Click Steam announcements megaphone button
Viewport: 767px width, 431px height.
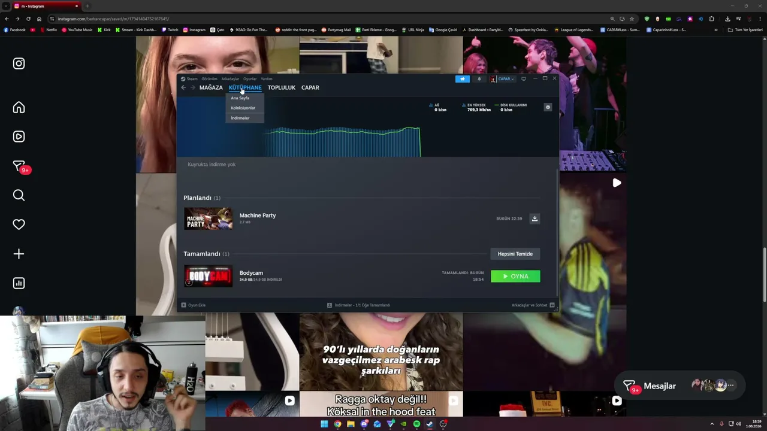coord(462,79)
